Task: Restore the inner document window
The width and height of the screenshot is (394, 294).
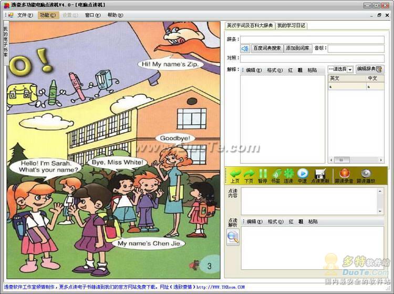Action: (x=379, y=15)
